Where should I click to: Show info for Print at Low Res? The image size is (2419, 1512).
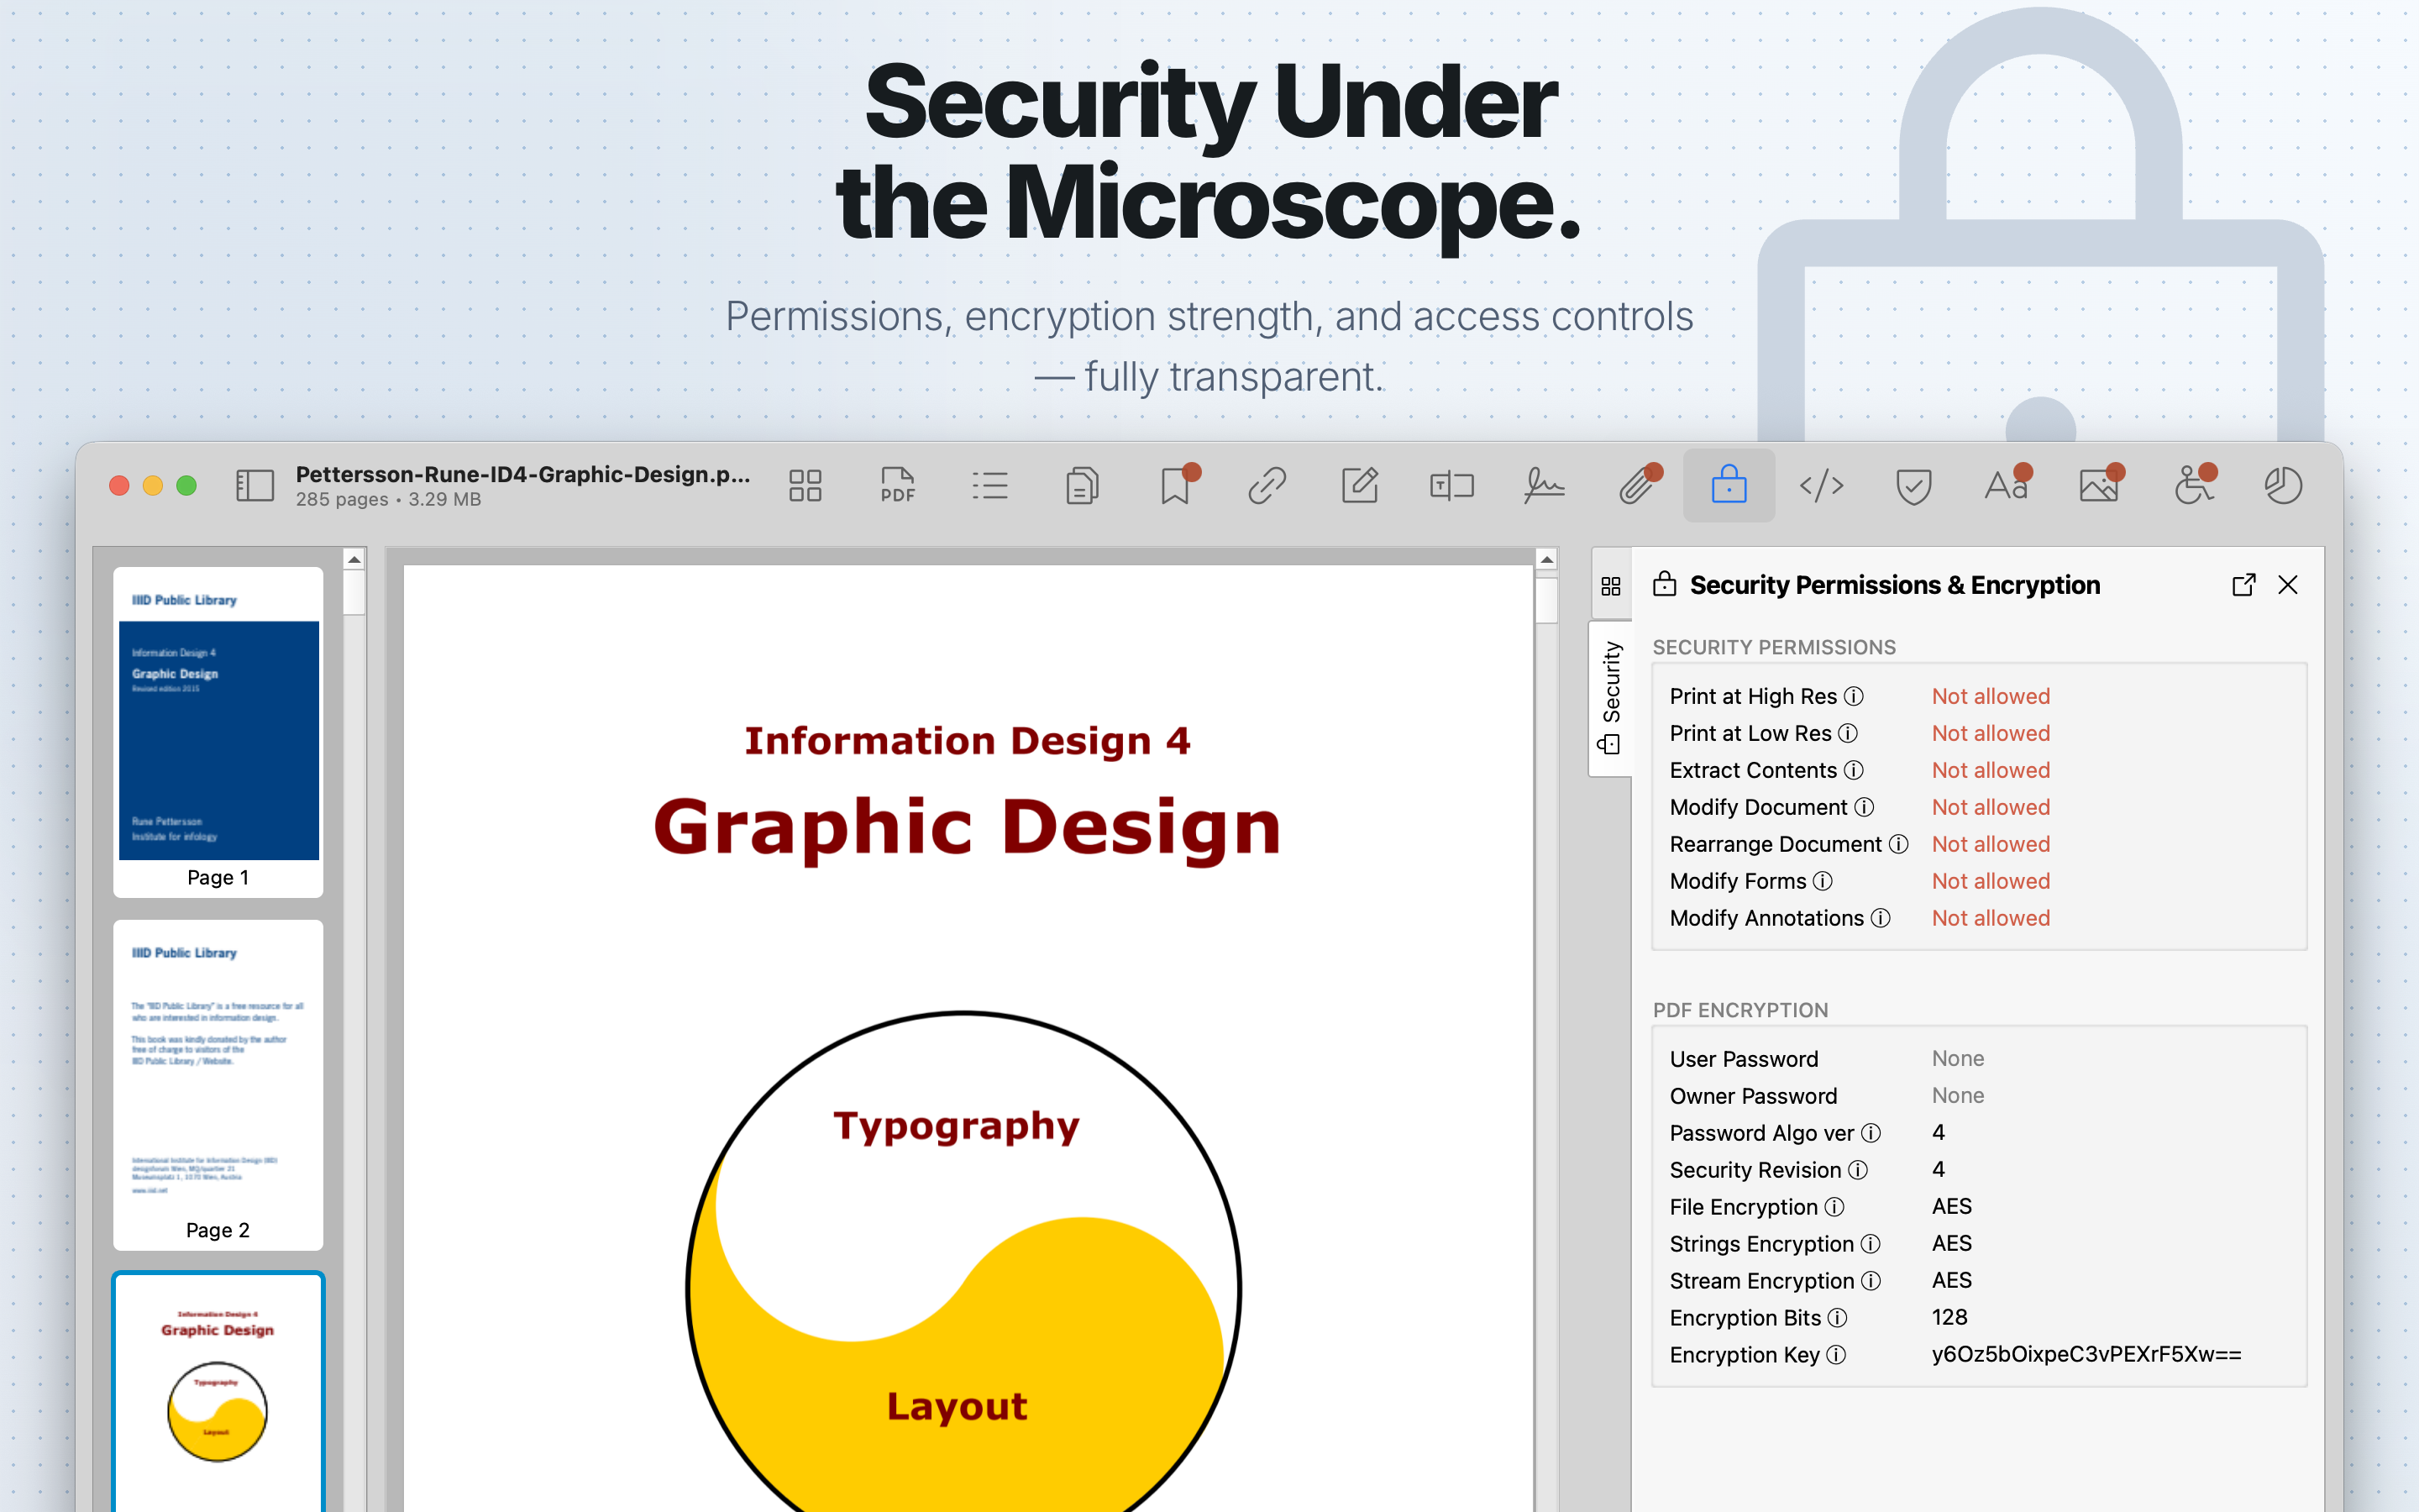(1848, 733)
